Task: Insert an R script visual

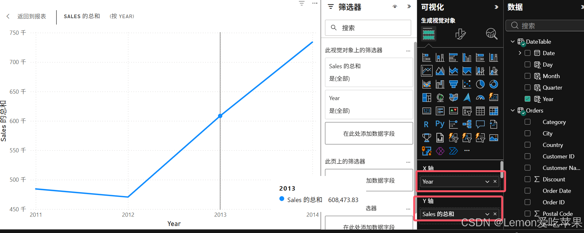Action: [x=426, y=124]
